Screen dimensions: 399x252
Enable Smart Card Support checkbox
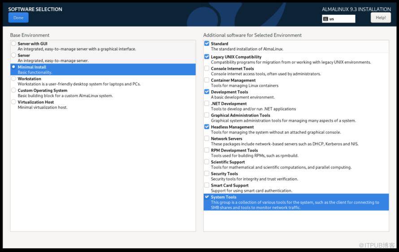207,185
